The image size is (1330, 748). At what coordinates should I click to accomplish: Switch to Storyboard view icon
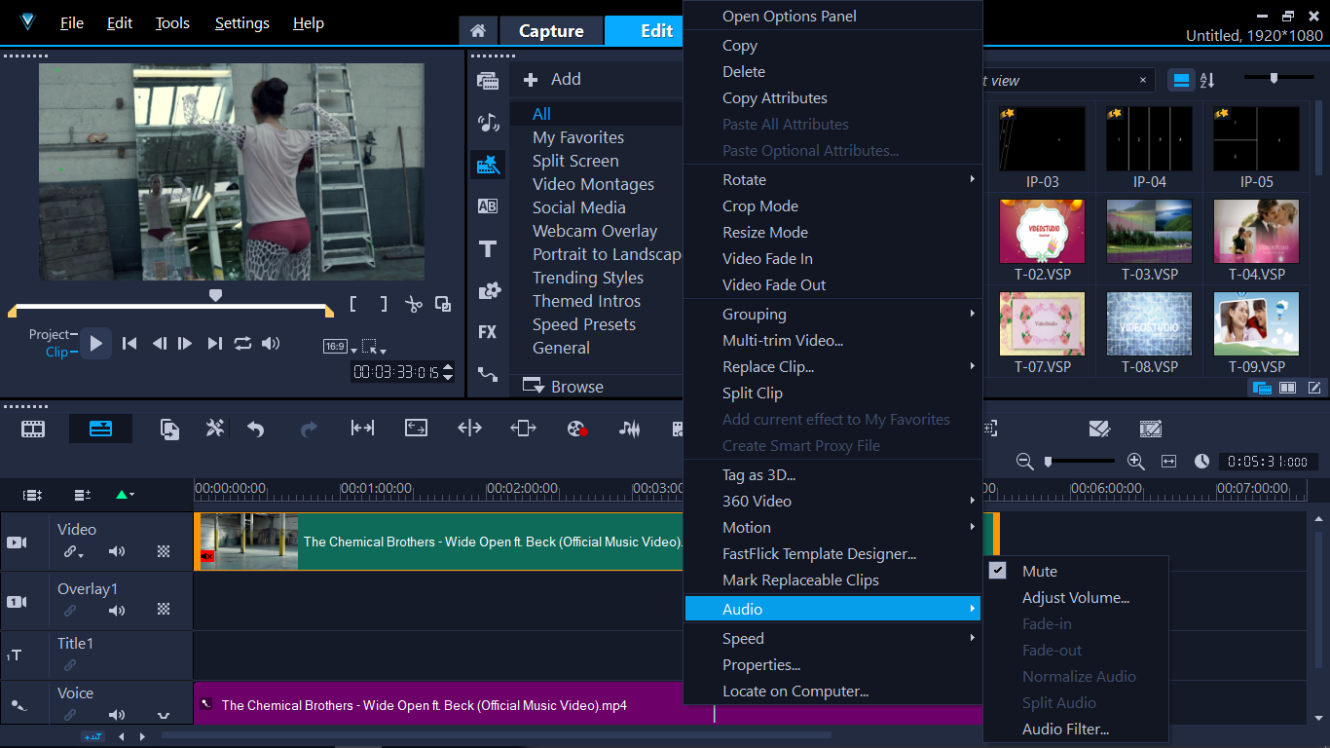tap(33, 429)
